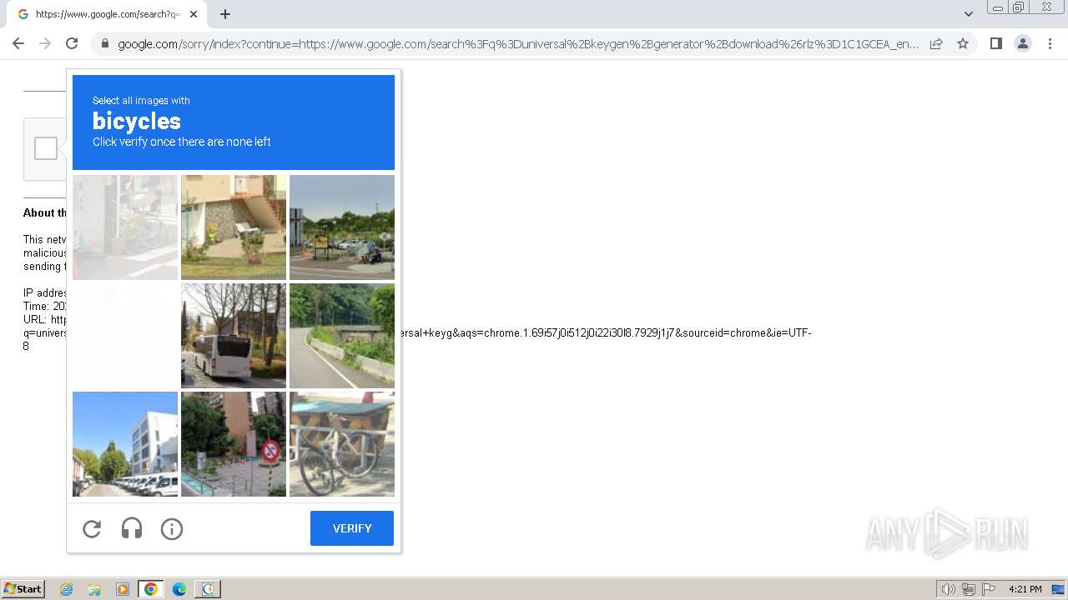The height and width of the screenshot is (600, 1068).
Task: Click the browser forward arrow
Action: tap(45, 43)
